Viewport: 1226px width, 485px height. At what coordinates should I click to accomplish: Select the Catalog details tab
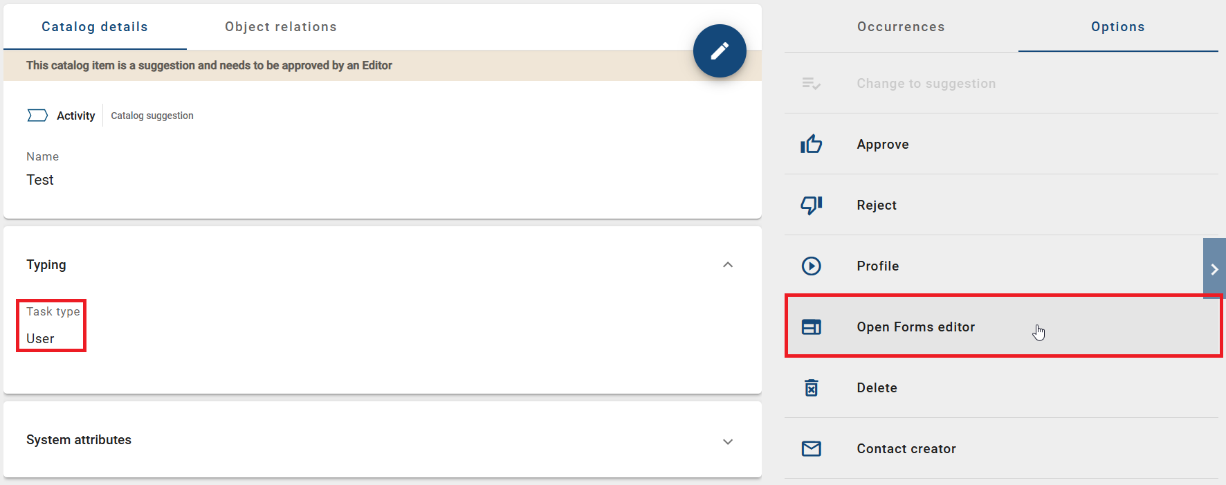pyautogui.click(x=94, y=26)
